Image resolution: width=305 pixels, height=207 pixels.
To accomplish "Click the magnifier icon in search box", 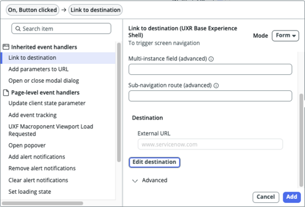I will [x=18, y=29].
